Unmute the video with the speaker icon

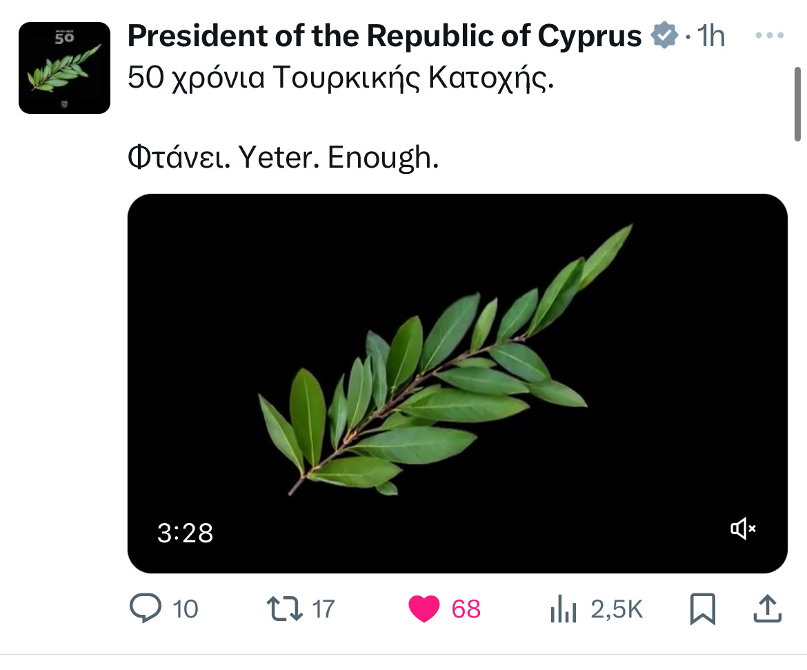click(743, 529)
